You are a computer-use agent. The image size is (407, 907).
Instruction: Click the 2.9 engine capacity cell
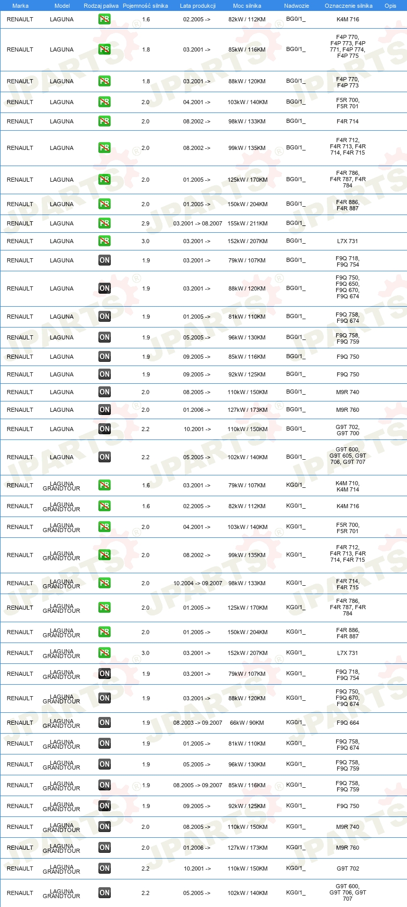(x=146, y=223)
